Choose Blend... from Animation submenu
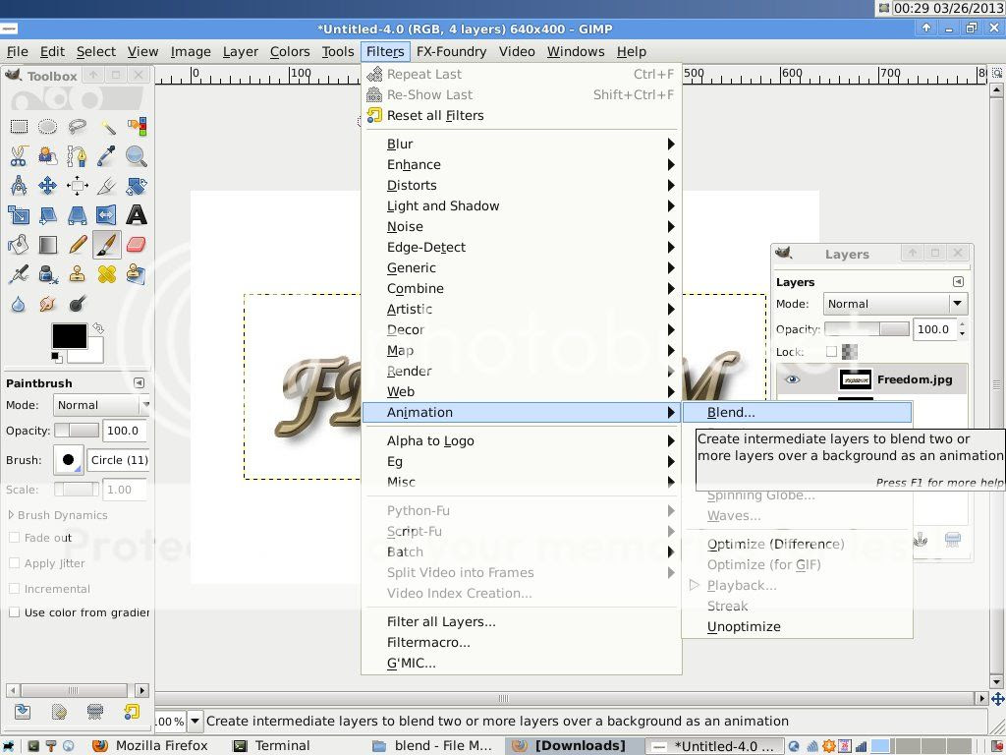The height and width of the screenshot is (755, 1006). click(731, 412)
